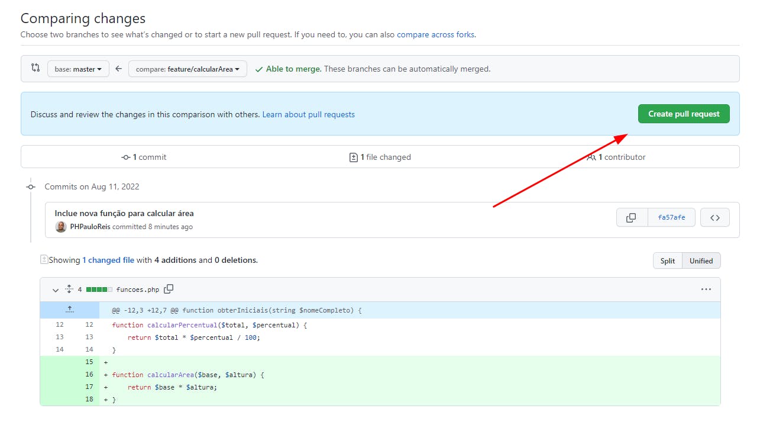This screenshot has height=431, width=760.
Task: Open the base: master branch dropdown
Action: tap(78, 69)
